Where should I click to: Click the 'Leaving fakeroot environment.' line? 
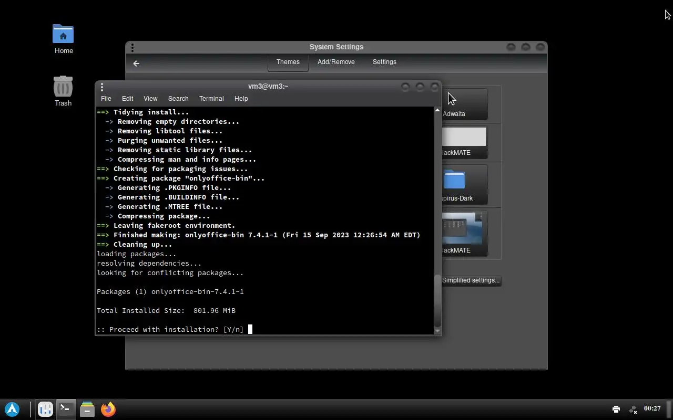coord(166,226)
